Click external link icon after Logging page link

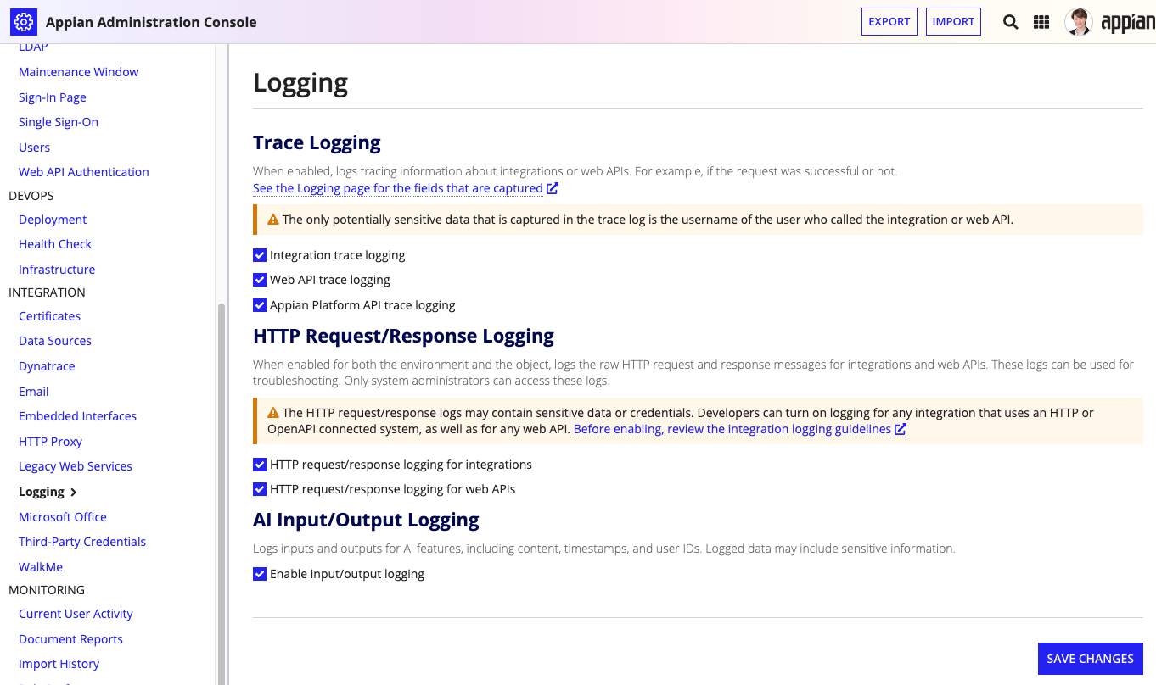pyautogui.click(x=553, y=188)
